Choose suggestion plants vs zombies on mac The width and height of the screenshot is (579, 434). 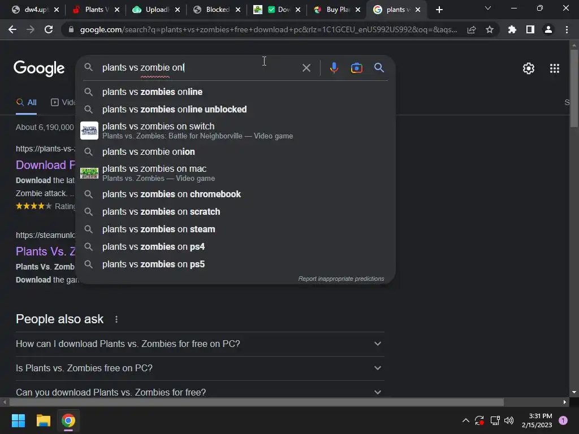(235, 173)
